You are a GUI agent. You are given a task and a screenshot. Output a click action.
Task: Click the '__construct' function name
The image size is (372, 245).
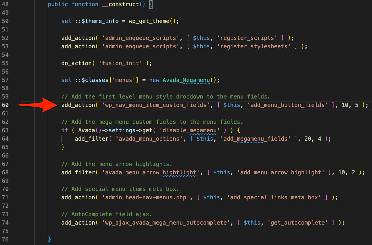(120, 4)
